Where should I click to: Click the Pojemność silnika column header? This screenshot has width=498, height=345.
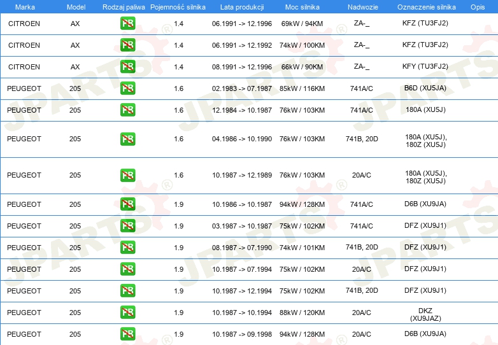tap(178, 7)
